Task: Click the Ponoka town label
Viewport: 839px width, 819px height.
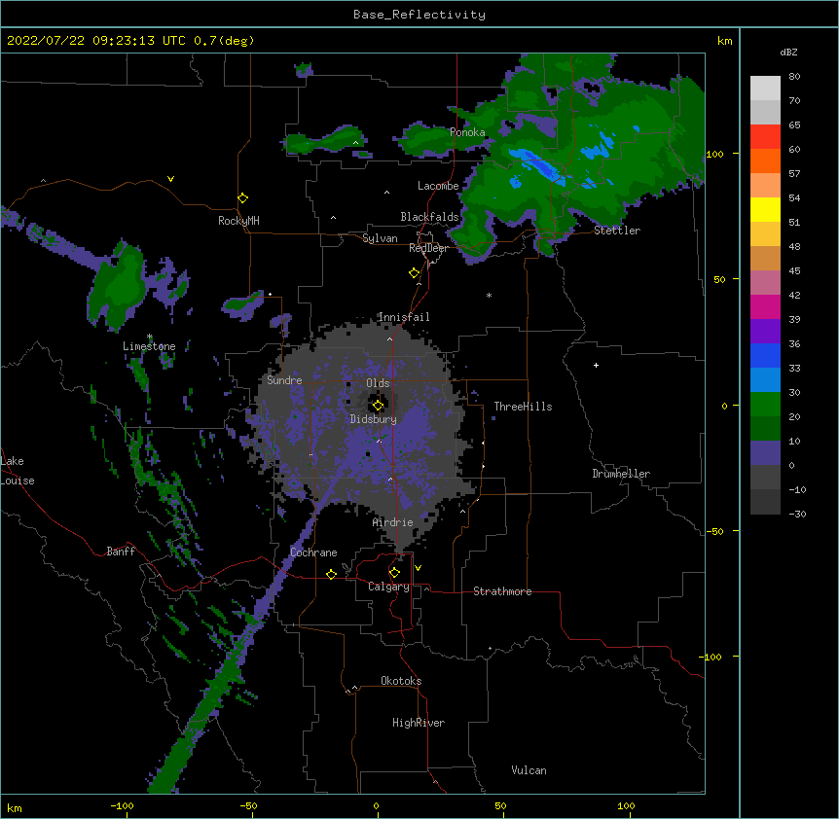Action: (467, 132)
